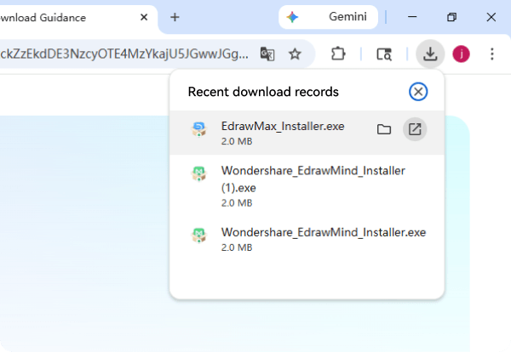
Task: Click the last EdrawMind Installer.exe file icon
Action: 198,236
